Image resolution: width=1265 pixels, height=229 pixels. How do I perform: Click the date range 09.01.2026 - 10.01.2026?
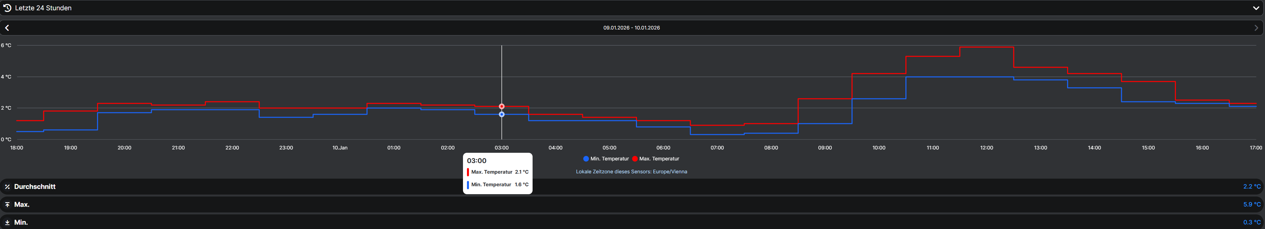click(x=632, y=28)
